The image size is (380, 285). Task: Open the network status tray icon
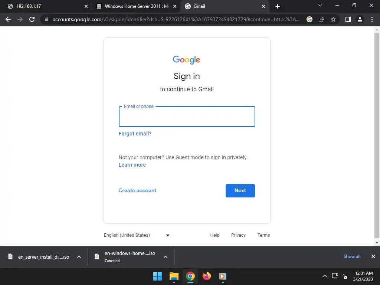coord(335,276)
